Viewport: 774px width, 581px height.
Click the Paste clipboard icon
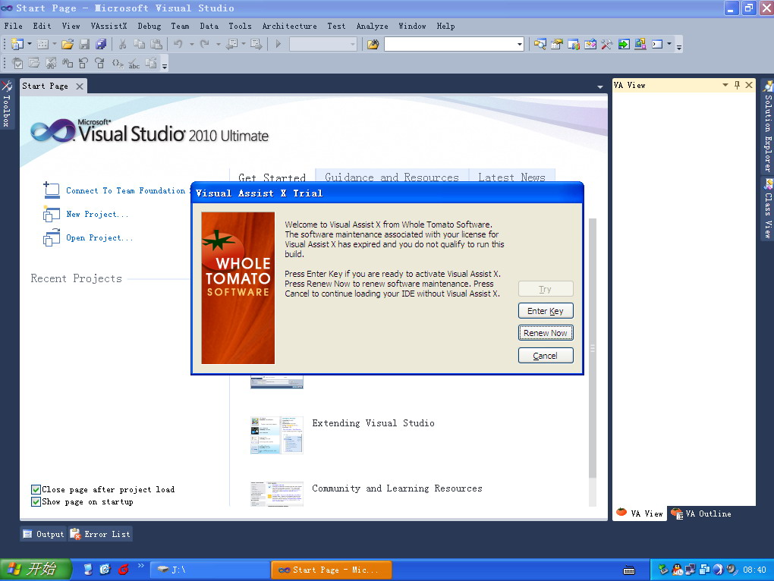point(156,45)
